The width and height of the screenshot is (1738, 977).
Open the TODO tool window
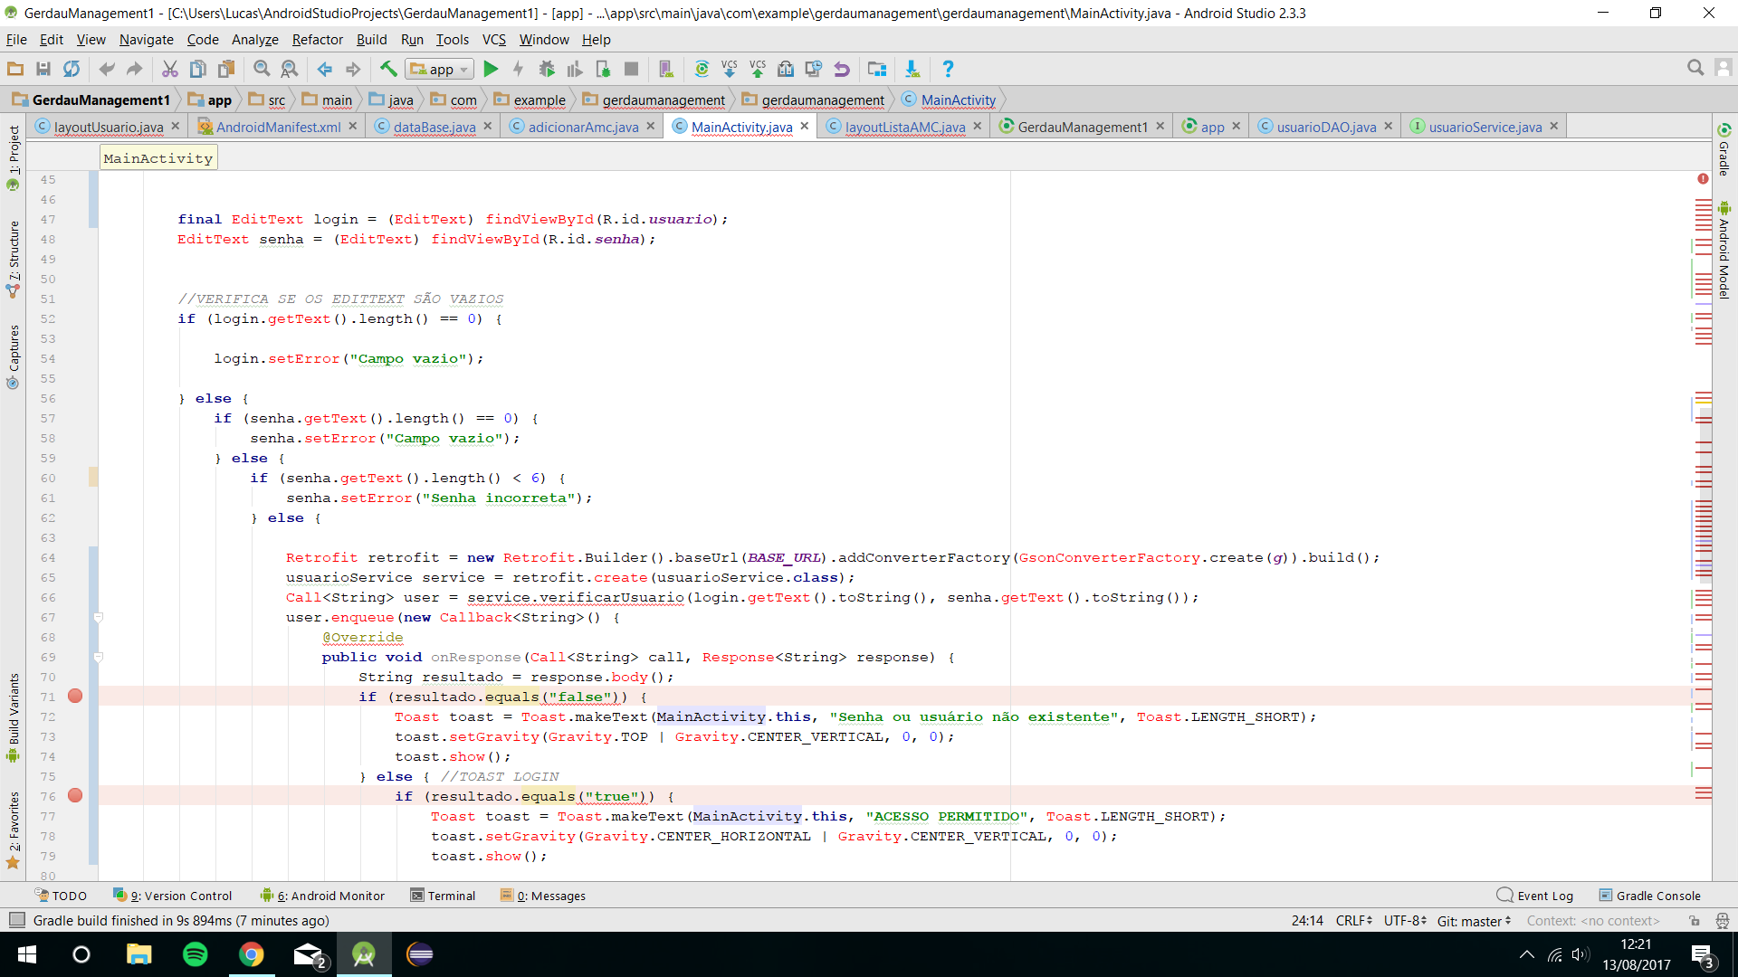61,896
